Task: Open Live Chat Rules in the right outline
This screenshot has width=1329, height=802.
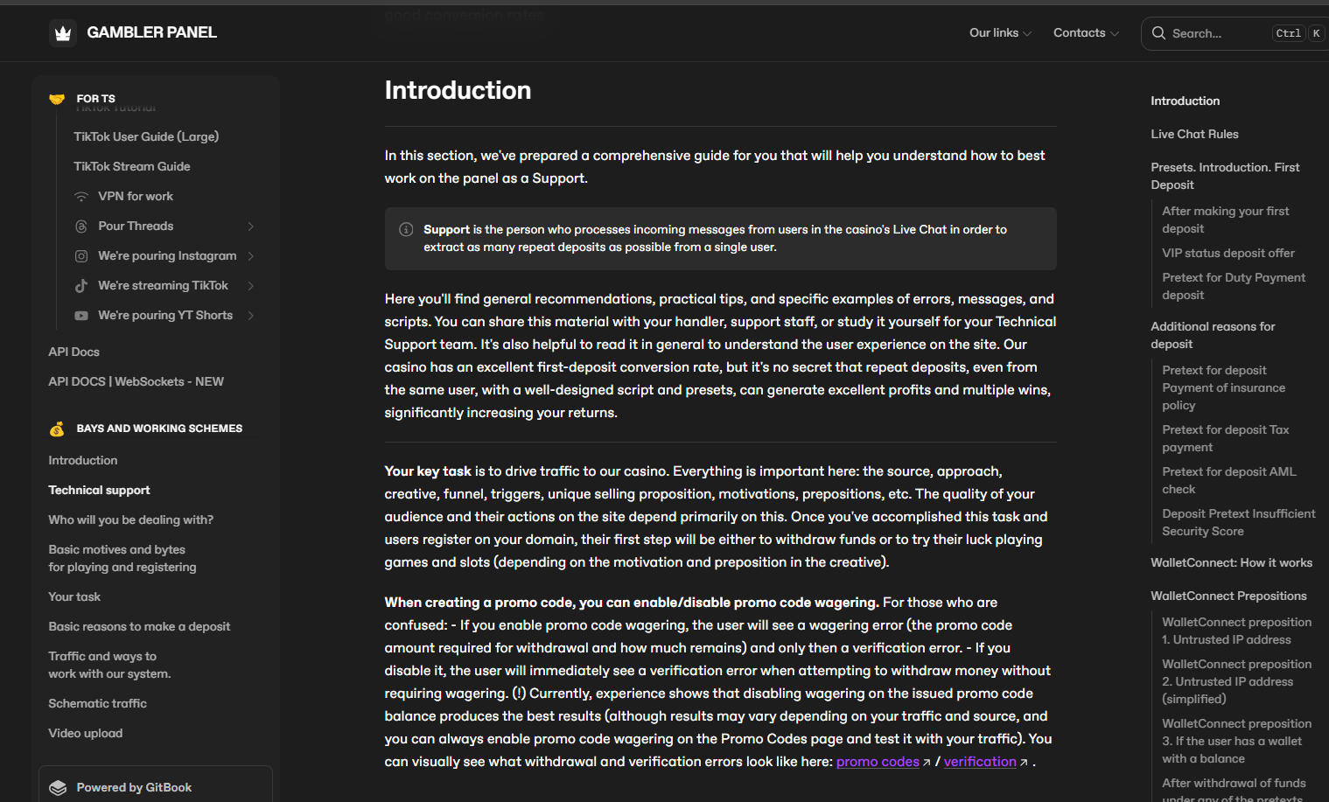Action: [1194, 134]
